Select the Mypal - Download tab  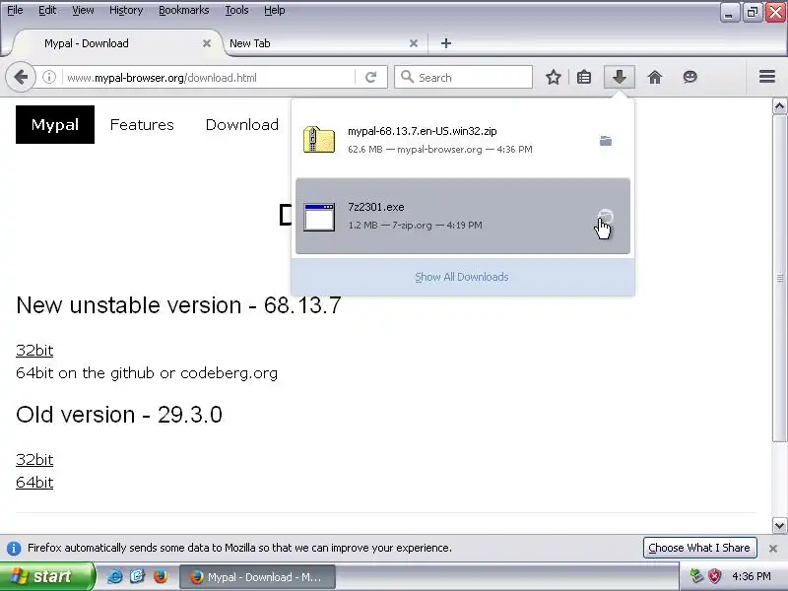coord(118,43)
